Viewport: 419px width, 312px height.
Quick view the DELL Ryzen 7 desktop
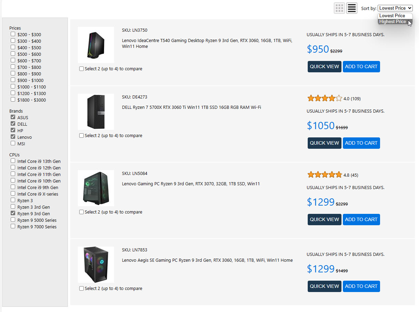point(324,143)
